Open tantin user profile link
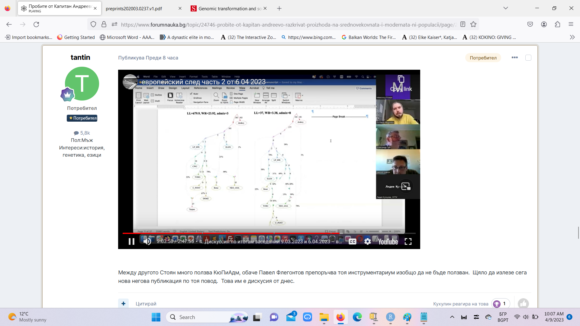 click(80, 57)
